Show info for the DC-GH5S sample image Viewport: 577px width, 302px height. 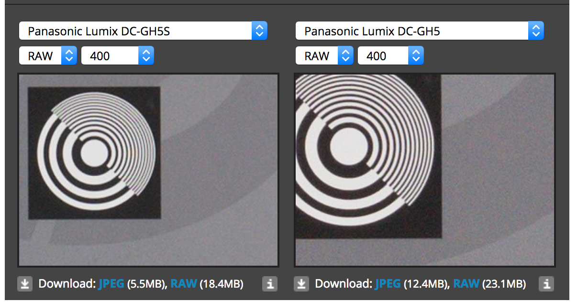[x=270, y=284]
